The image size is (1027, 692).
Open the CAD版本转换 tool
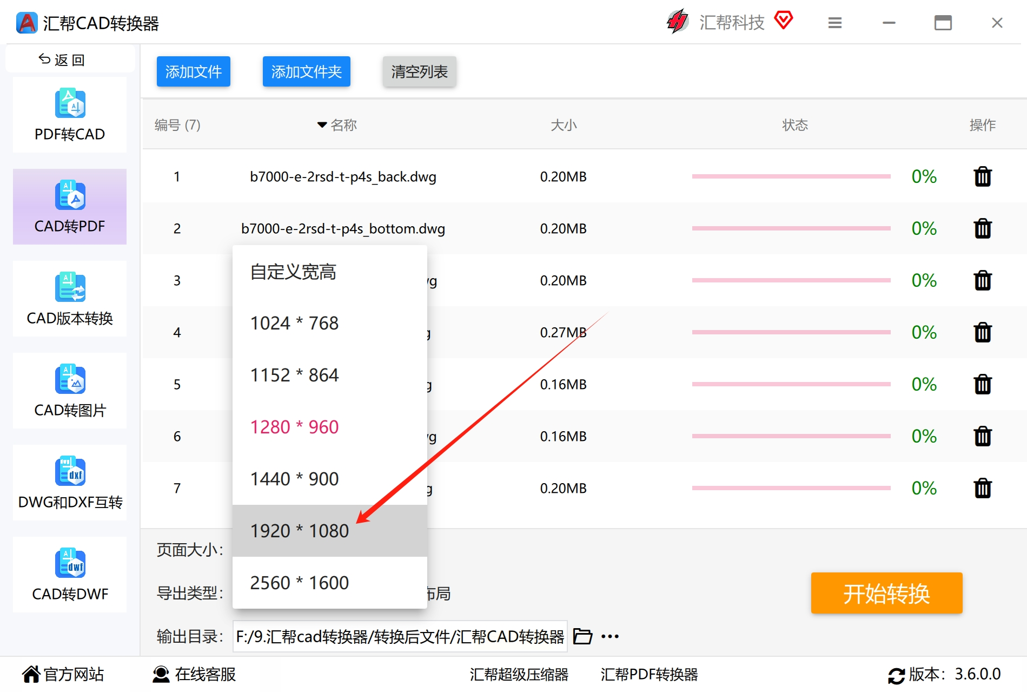[70, 299]
